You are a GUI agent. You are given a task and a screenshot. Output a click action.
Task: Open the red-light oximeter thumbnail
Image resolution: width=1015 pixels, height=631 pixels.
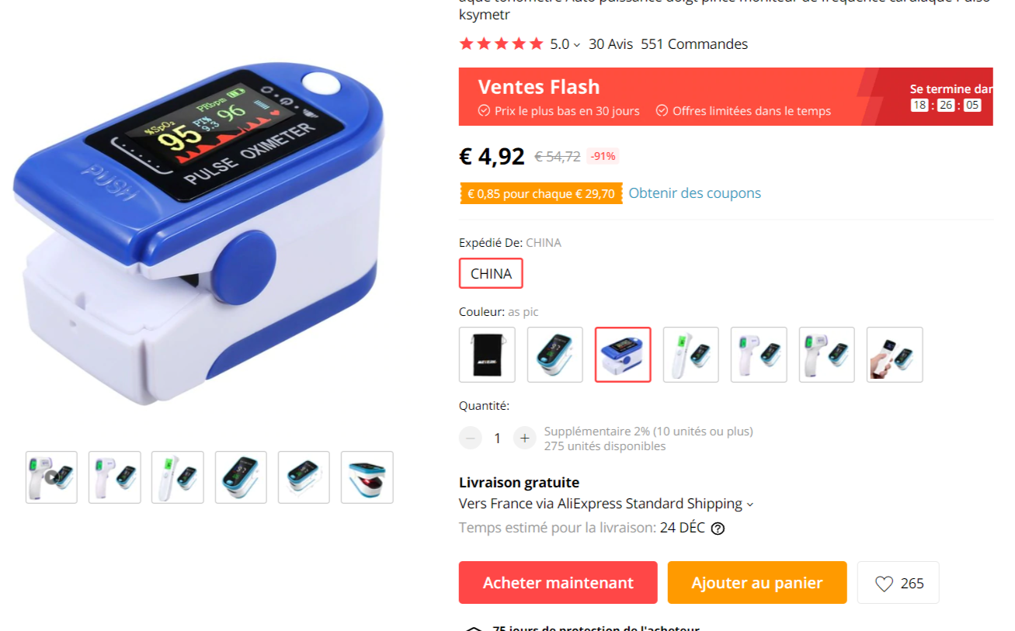367,477
